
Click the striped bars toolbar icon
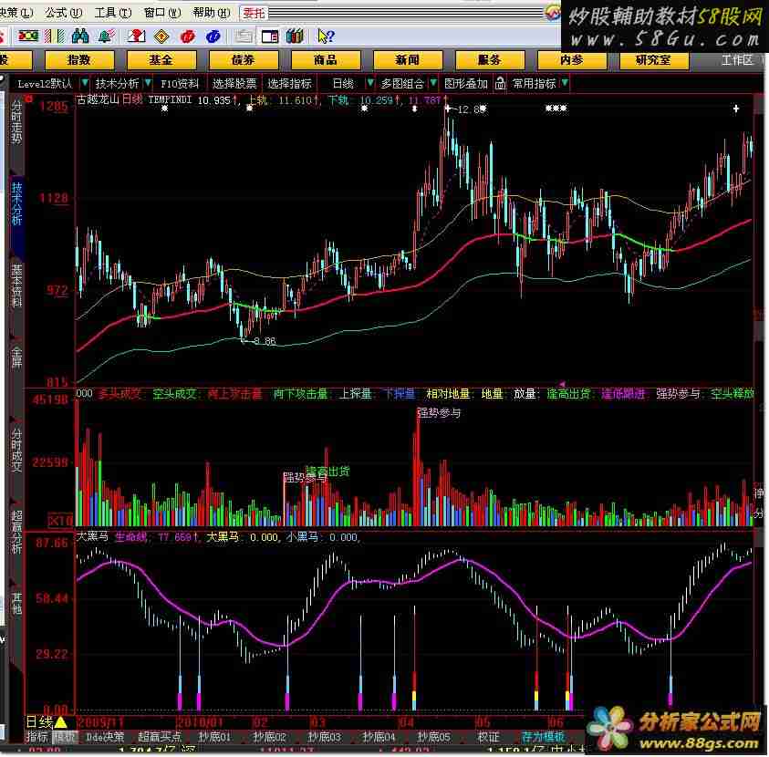[x=55, y=36]
